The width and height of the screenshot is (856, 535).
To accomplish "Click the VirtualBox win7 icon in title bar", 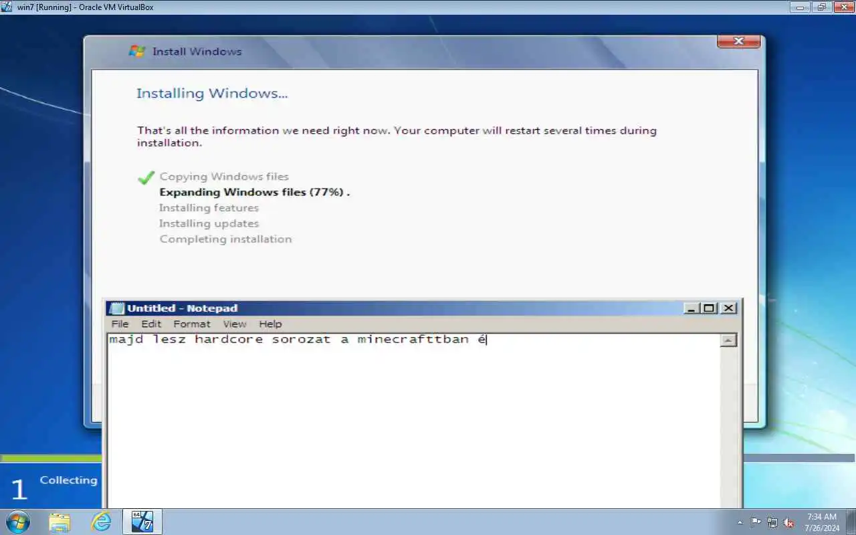I will pos(7,7).
